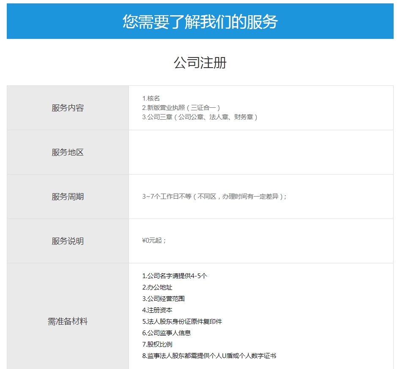Viewport: 397px width, 369px height.
Task: Click the 需准备材料 row label
Action: (x=67, y=320)
